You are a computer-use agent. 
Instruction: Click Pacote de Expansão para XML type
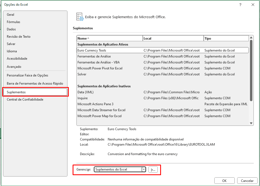click(x=226, y=104)
